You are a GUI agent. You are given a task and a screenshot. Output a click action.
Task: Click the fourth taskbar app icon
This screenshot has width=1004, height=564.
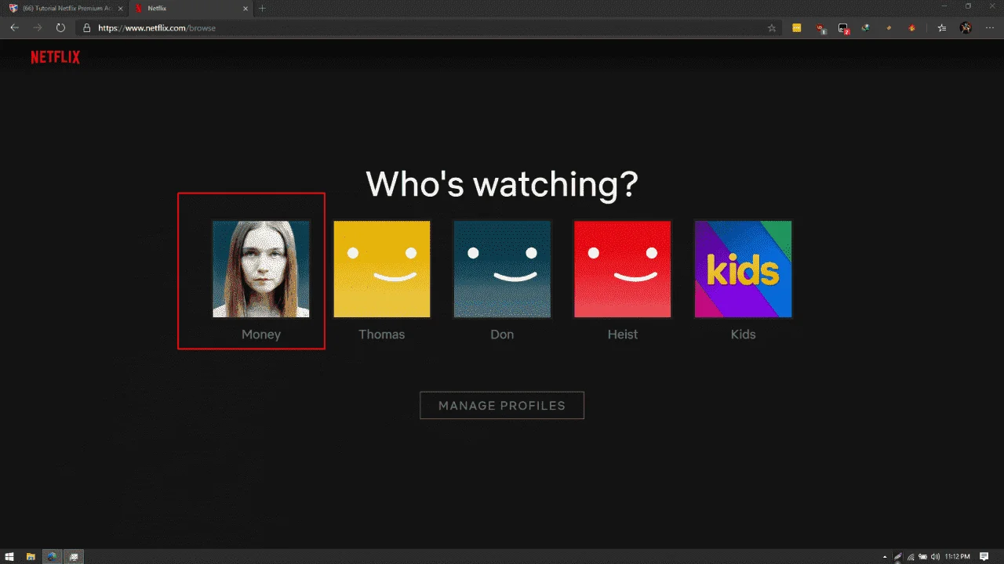click(74, 556)
